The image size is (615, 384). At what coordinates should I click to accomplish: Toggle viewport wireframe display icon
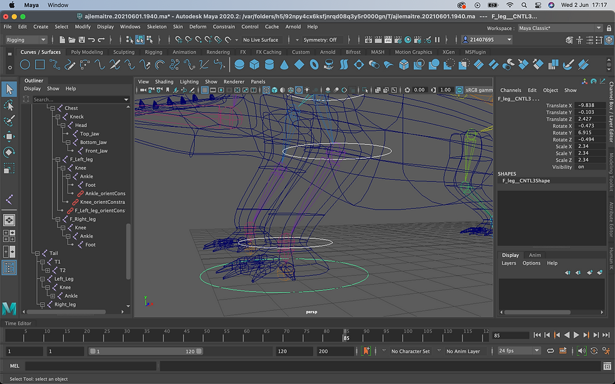click(266, 90)
